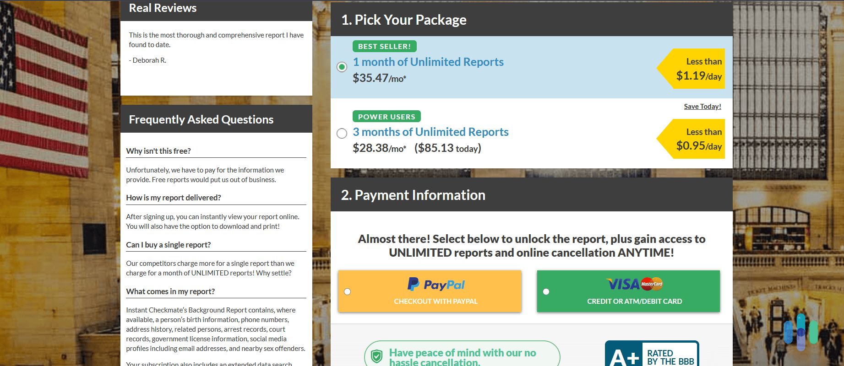Click the BEST SELLER! badge
The image size is (844, 366).
click(385, 46)
